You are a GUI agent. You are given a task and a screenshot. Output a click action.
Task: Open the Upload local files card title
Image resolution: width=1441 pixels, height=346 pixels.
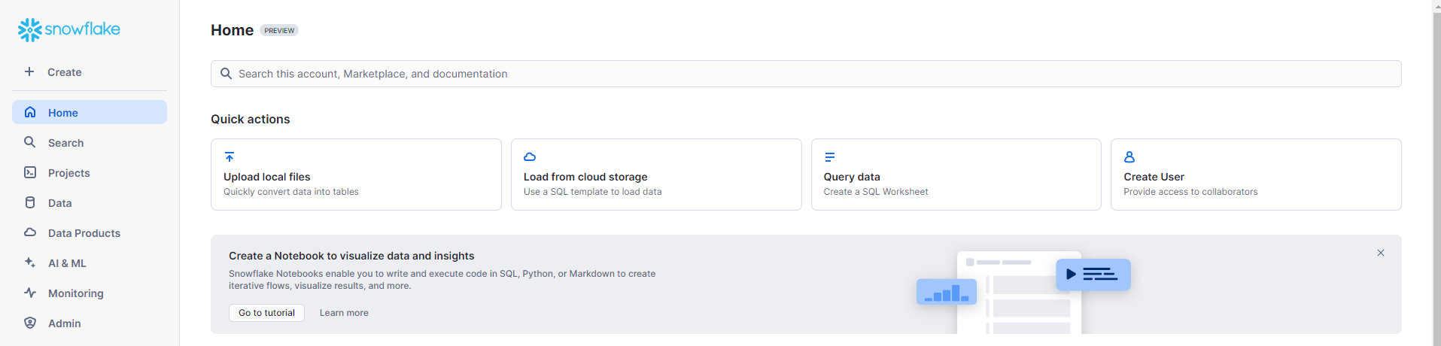pos(267,177)
